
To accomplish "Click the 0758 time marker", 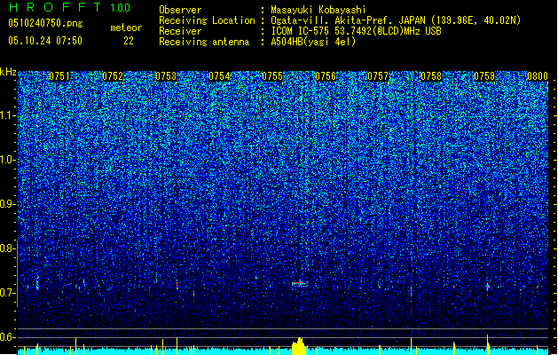I will 431,76.
